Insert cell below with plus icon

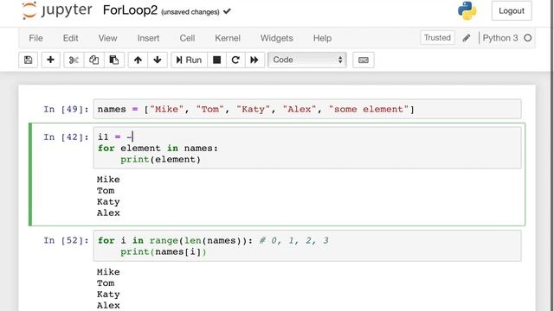(50, 60)
